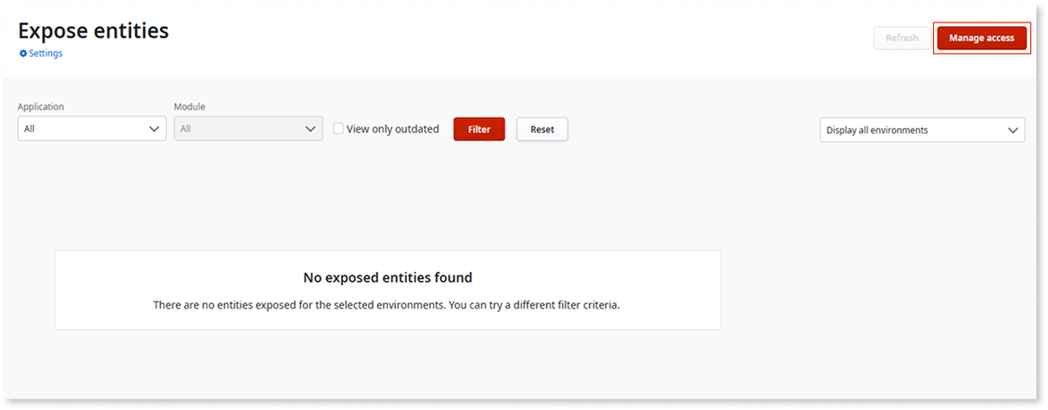This screenshot has width=1048, height=410.
Task: Tick the View only outdated checkbox
Action: [339, 129]
